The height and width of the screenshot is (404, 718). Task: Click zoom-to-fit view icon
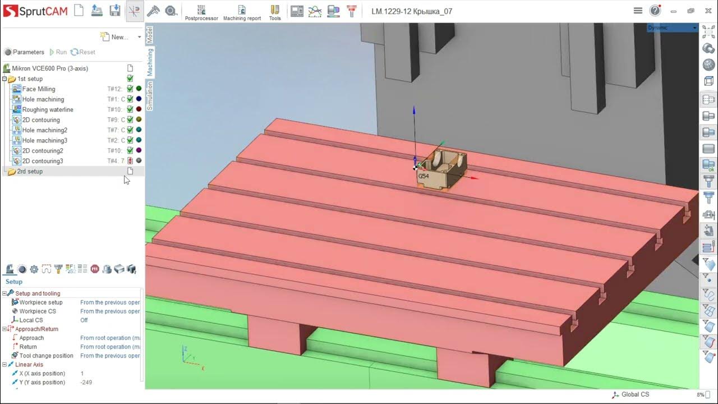click(708, 32)
